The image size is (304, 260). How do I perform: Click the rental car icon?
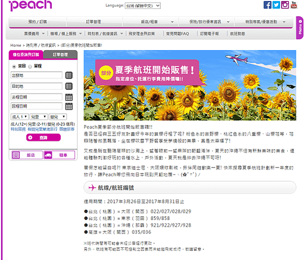pos(48,155)
